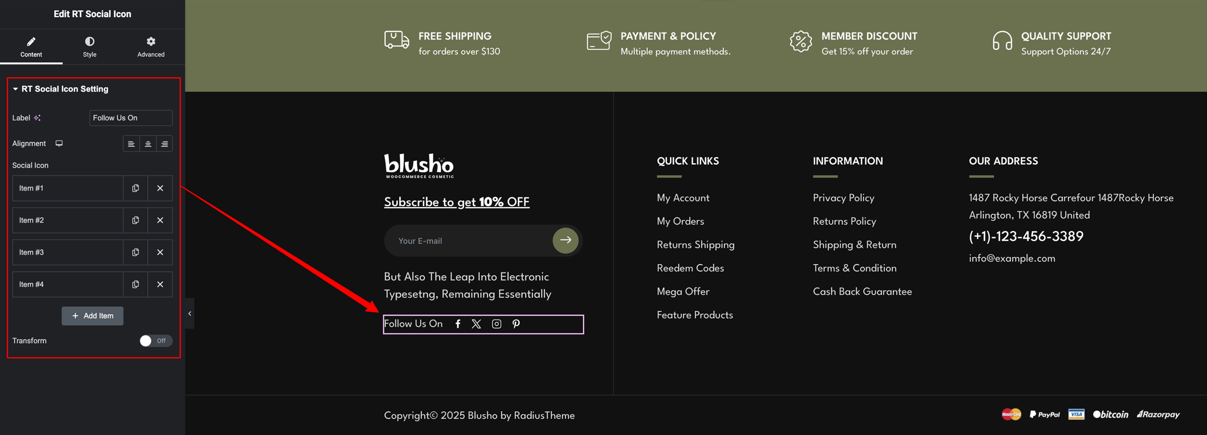1207x435 pixels.
Task: Click the Pinterest icon in footer
Action: pos(516,324)
